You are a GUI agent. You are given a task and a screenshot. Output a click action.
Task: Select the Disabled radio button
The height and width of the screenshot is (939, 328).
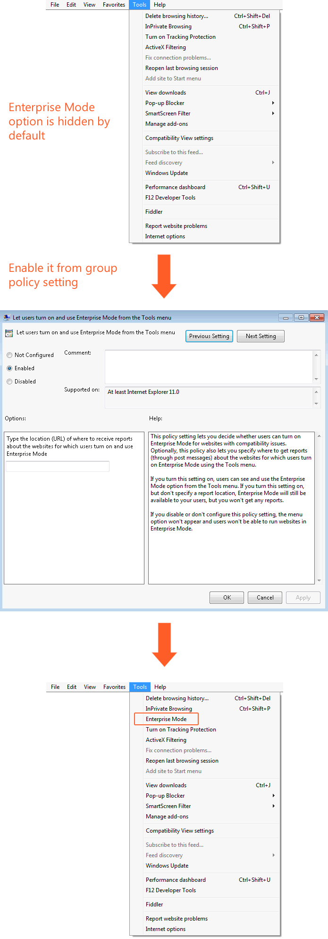tap(9, 382)
